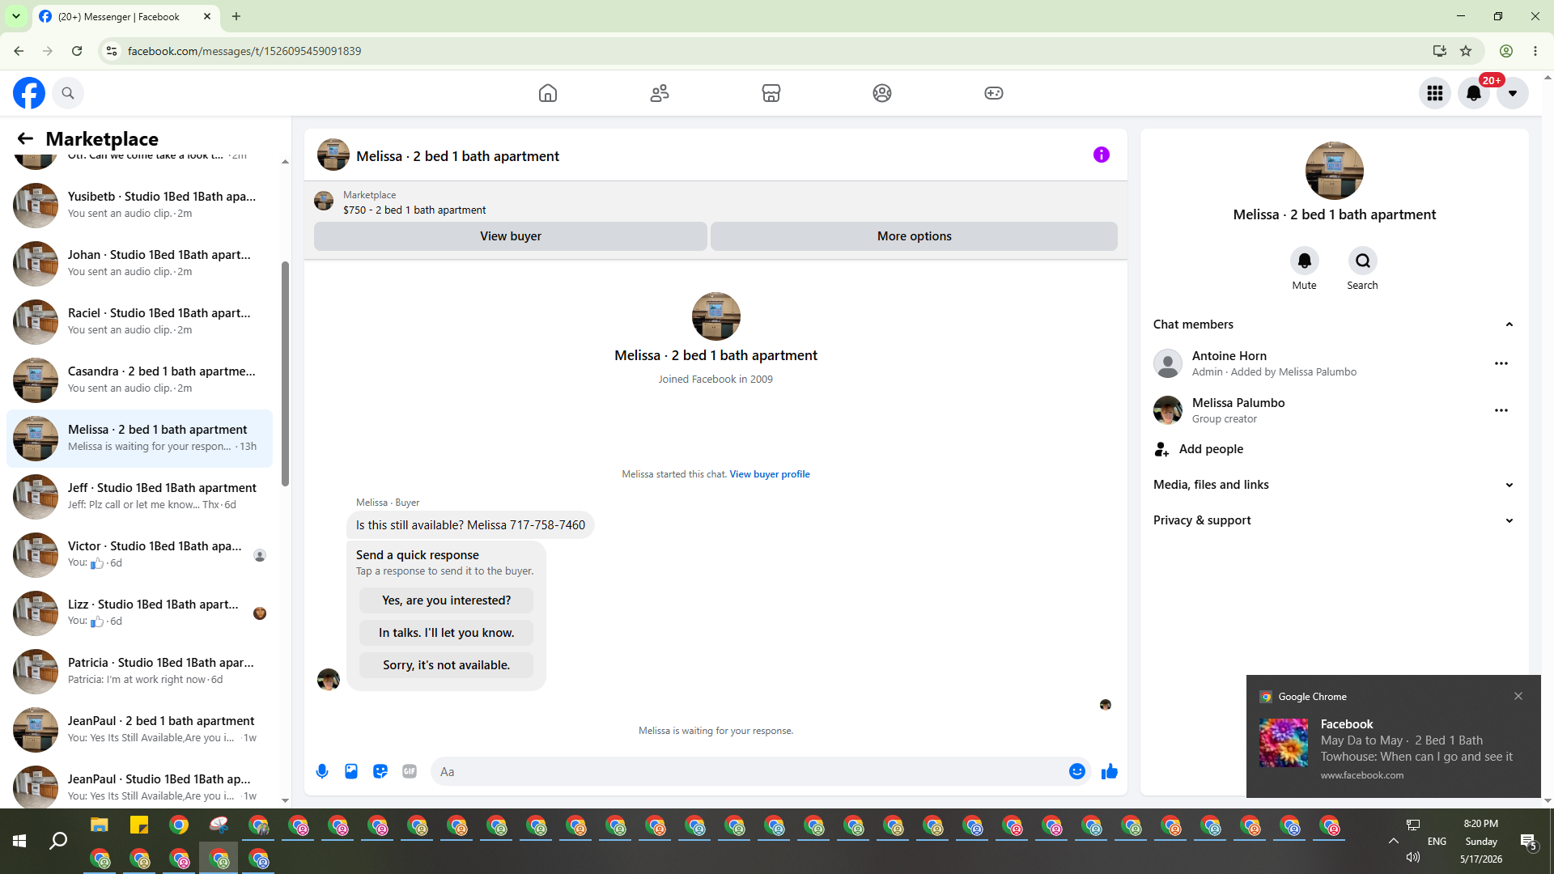1554x874 pixels.
Task: Open a new browser tab
Action: point(236,16)
